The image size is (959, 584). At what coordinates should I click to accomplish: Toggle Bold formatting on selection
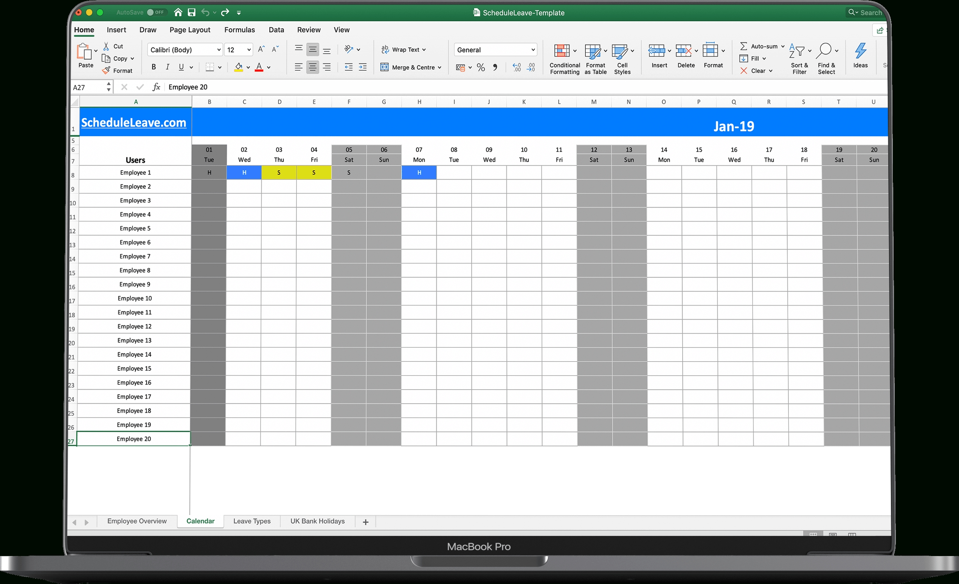point(154,66)
